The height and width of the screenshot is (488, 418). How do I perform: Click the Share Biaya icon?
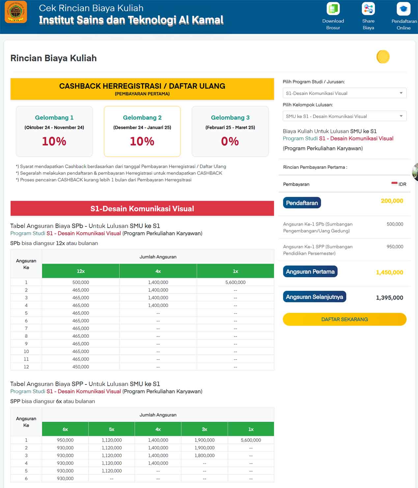[x=368, y=9]
